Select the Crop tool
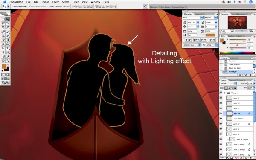256x160 pixels. pos(3,27)
